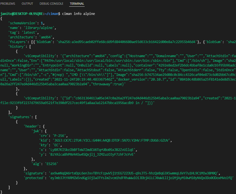Switch to the PROBLEMS tab

click(x=8, y=4)
